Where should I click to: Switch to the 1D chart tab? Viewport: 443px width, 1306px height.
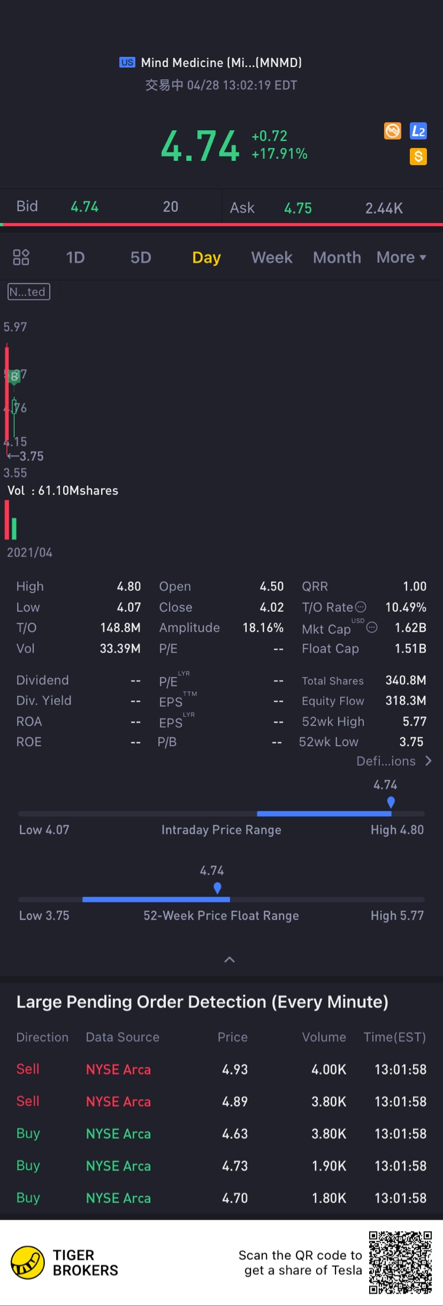[75, 257]
